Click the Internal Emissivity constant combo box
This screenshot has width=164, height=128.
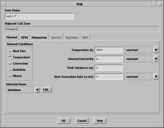pos(138,59)
